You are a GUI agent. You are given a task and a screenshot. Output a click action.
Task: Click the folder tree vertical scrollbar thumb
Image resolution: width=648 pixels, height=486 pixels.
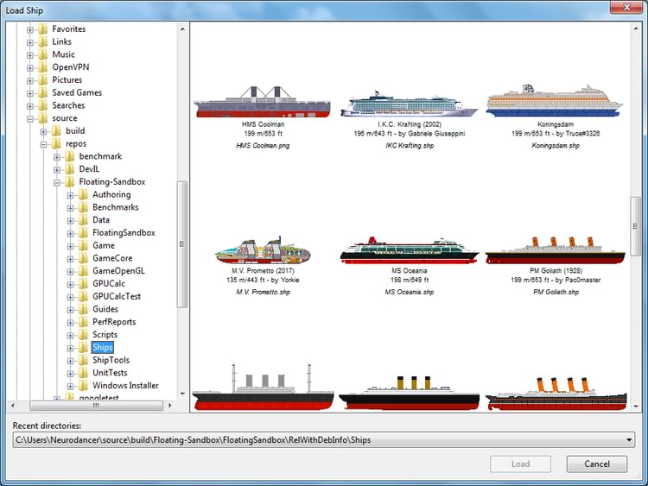tap(181, 244)
